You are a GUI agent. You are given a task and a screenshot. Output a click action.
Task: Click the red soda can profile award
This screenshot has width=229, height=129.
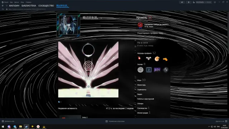click(x=139, y=58)
